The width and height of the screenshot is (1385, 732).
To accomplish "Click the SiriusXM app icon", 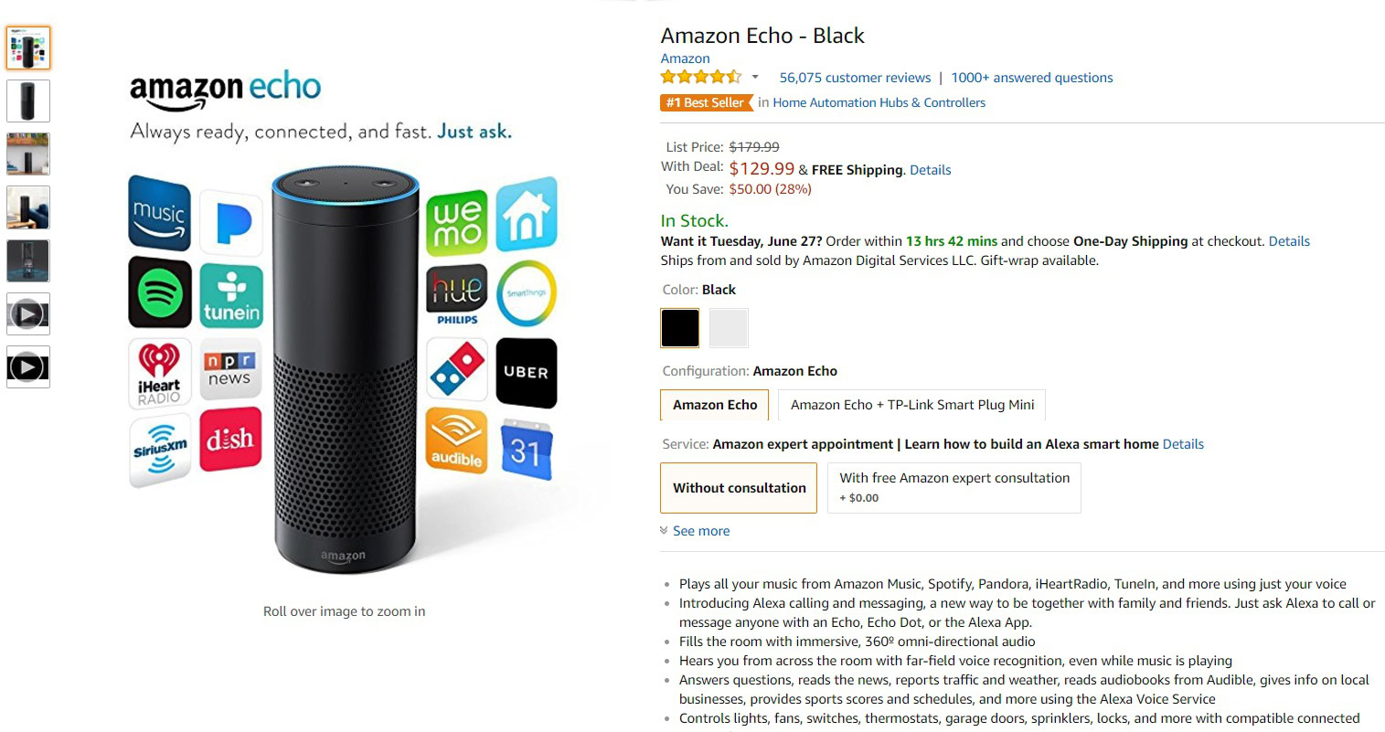I will tap(160, 450).
